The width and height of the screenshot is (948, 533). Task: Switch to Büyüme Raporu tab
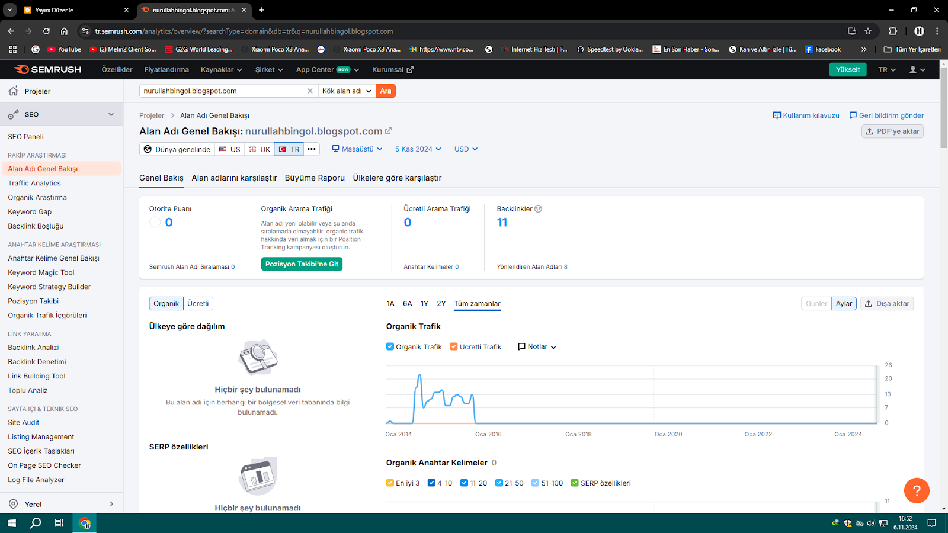pyautogui.click(x=315, y=178)
